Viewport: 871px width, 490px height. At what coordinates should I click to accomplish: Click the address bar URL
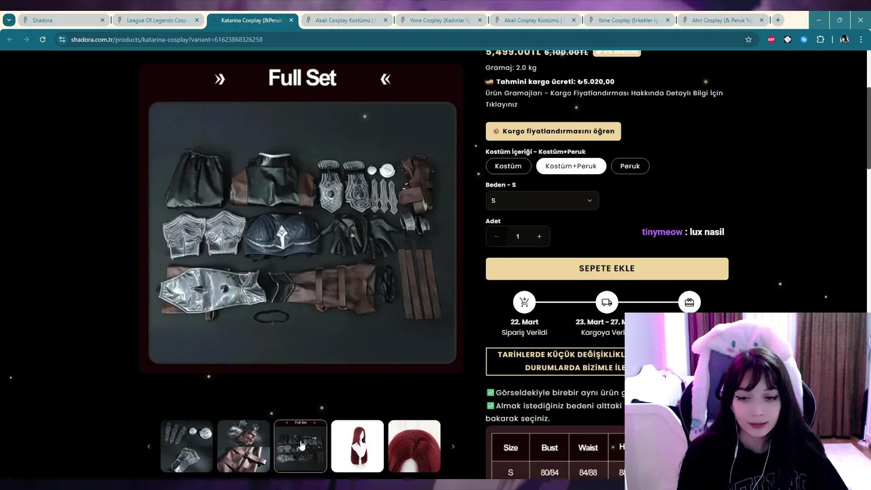167,39
